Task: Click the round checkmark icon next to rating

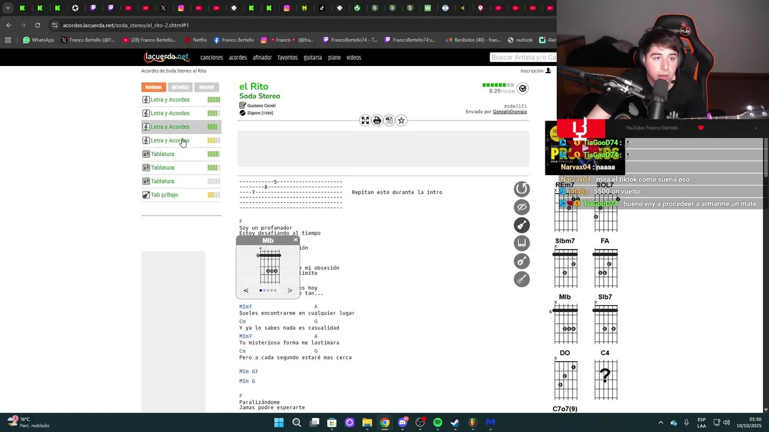Action: (523, 89)
